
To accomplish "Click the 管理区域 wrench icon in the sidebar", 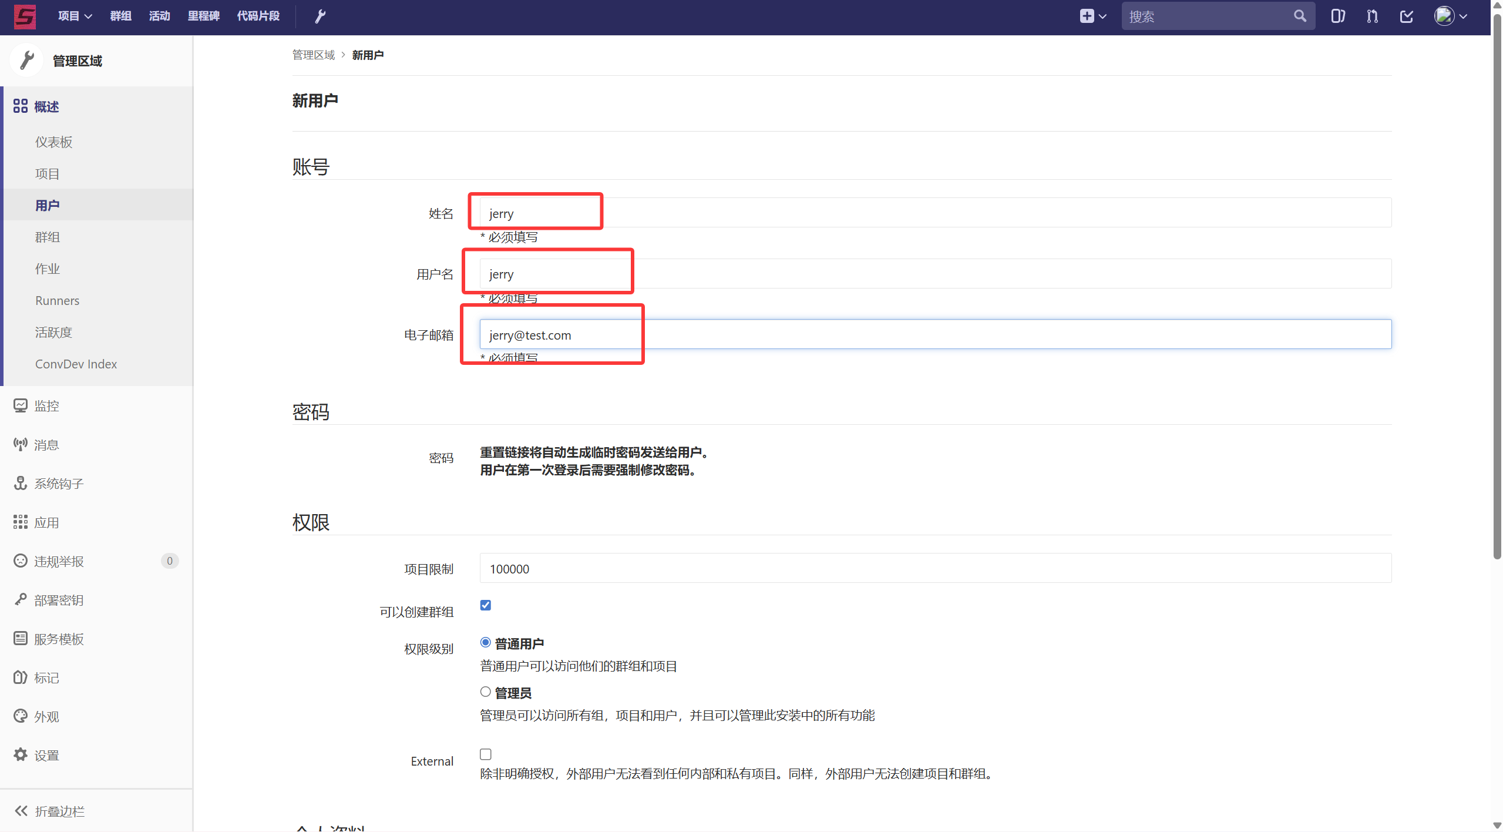I will coord(26,60).
